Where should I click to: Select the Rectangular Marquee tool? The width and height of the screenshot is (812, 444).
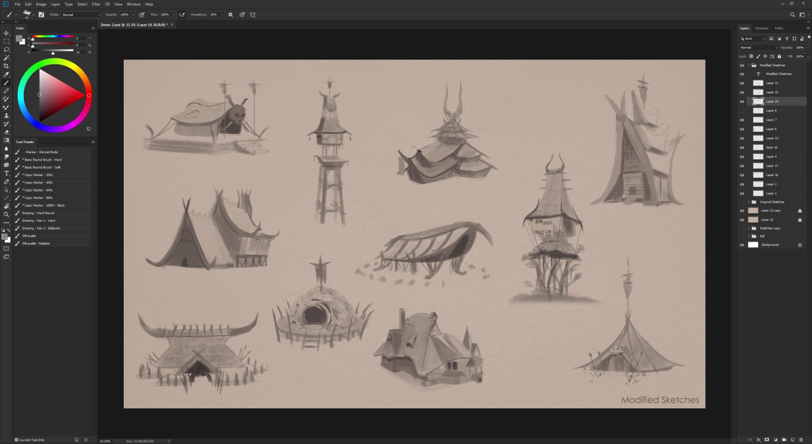[x=6, y=41]
